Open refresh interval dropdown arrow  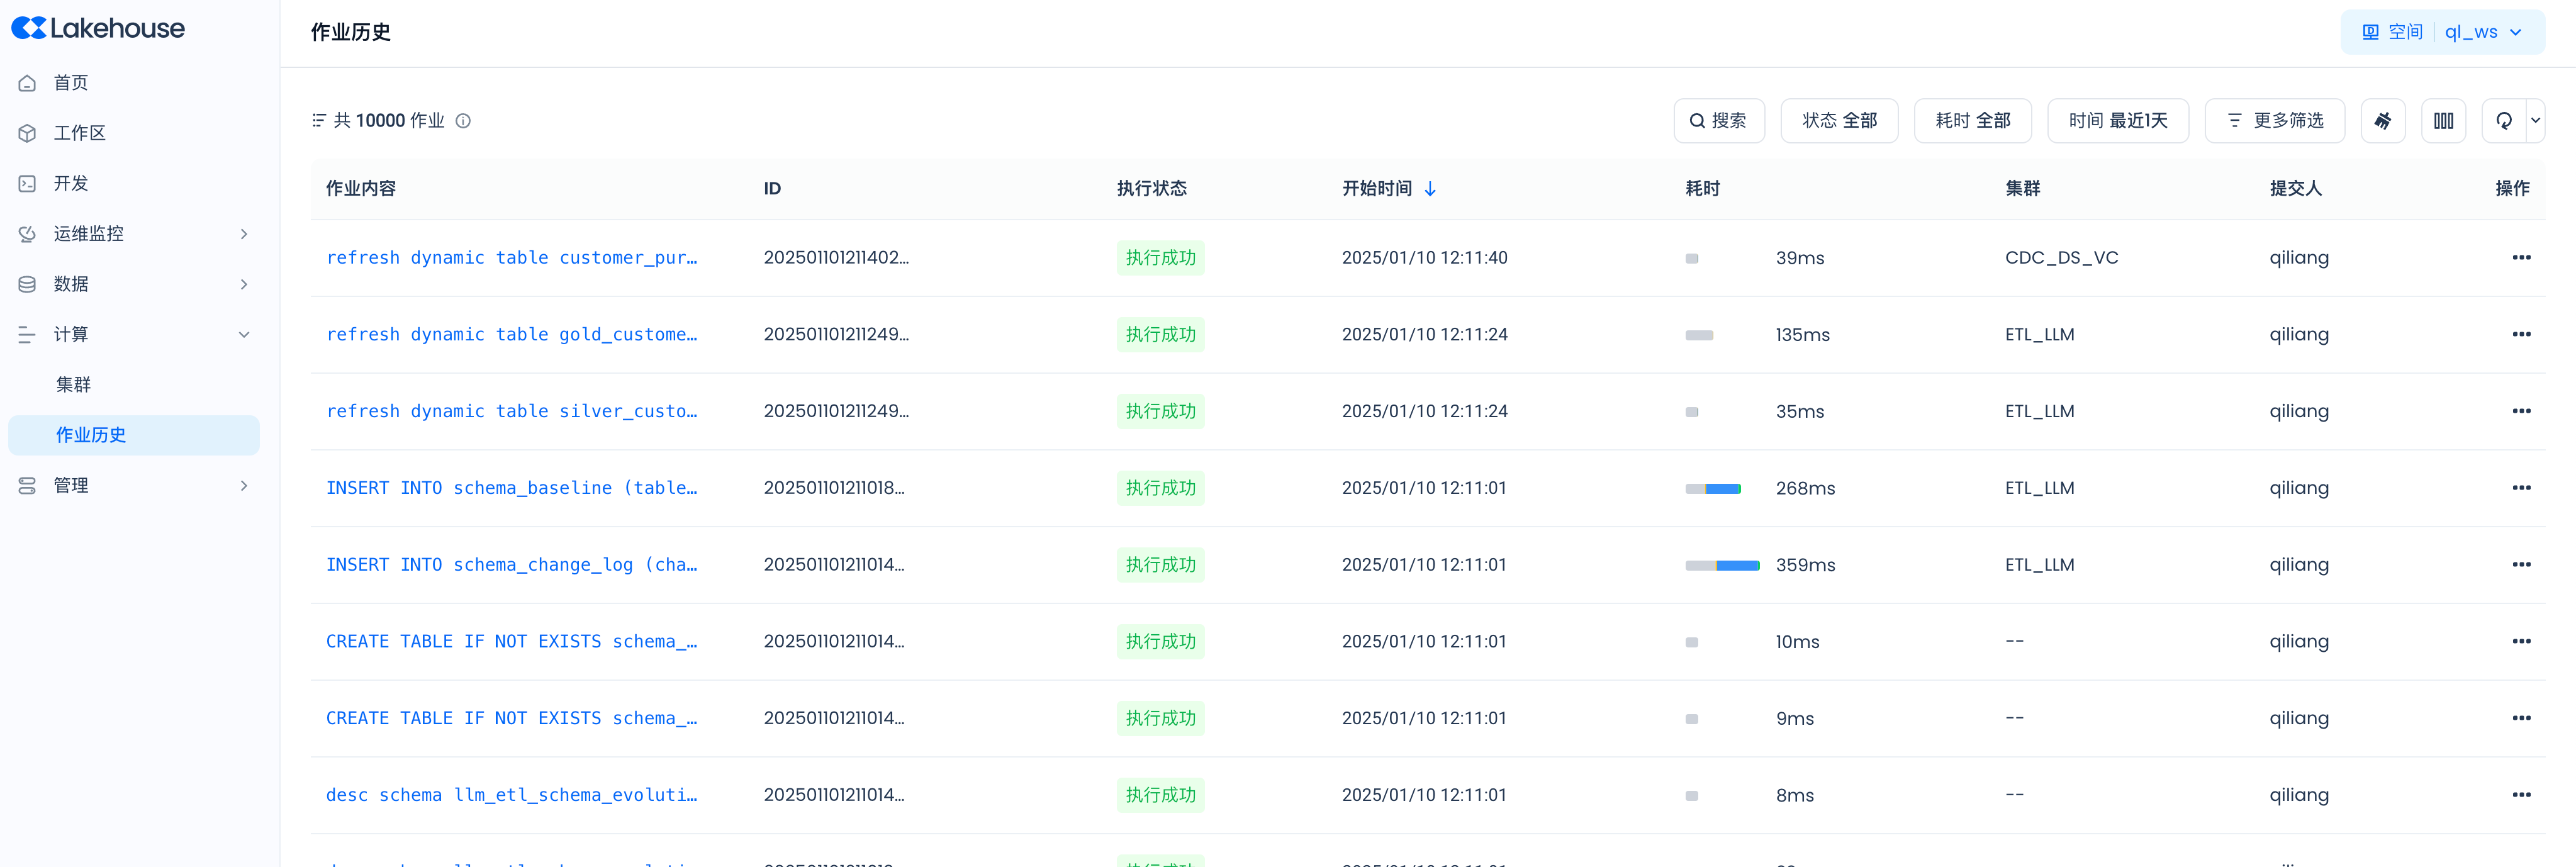(2535, 121)
